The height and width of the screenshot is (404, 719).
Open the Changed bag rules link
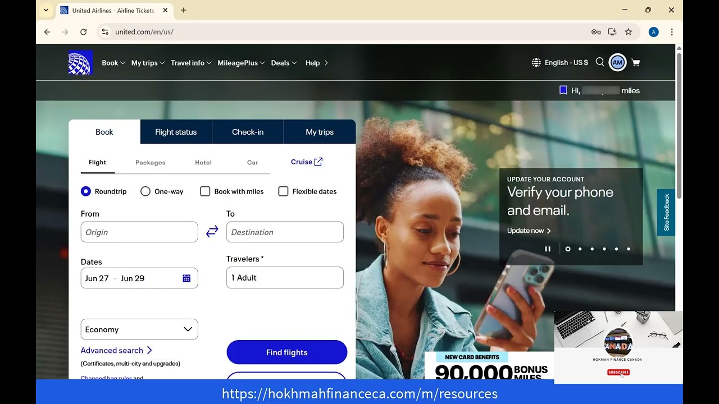tap(107, 378)
